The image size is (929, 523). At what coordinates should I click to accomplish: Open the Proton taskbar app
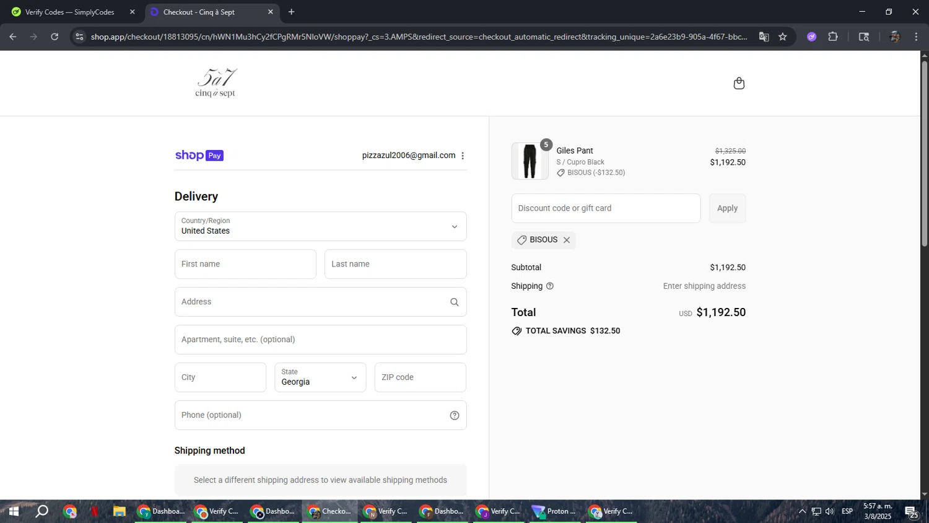pyautogui.click(x=555, y=511)
